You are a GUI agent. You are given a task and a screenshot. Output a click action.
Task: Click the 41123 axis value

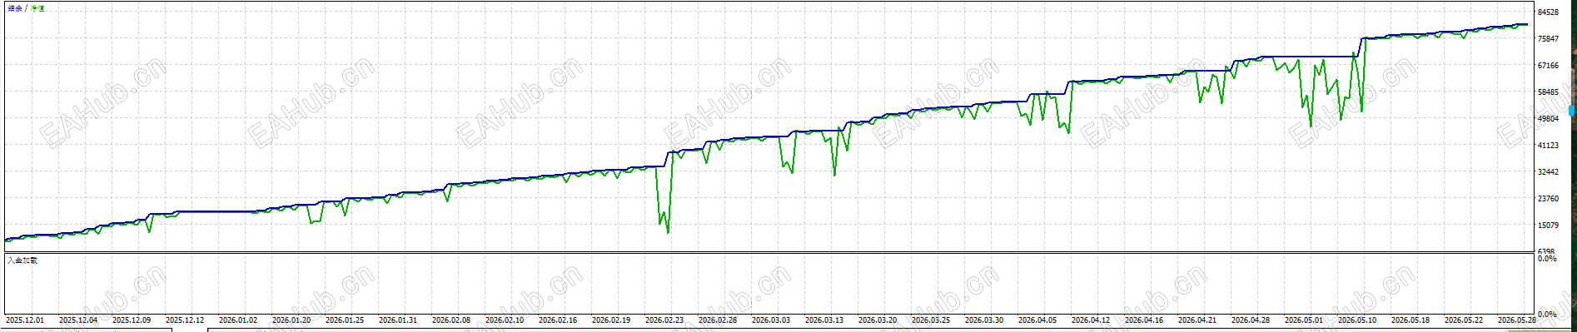coord(1548,146)
